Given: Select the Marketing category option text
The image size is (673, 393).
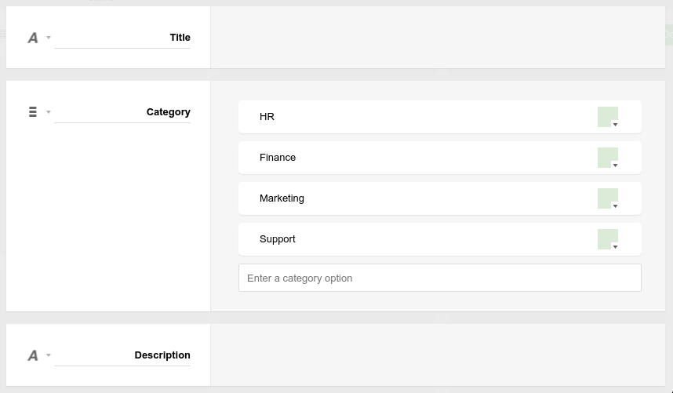Looking at the screenshot, I should [282, 198].
